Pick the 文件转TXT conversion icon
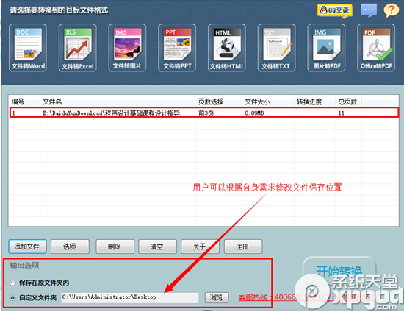The height and width of the screenshot is (312, 404). [x=276, y=48]
